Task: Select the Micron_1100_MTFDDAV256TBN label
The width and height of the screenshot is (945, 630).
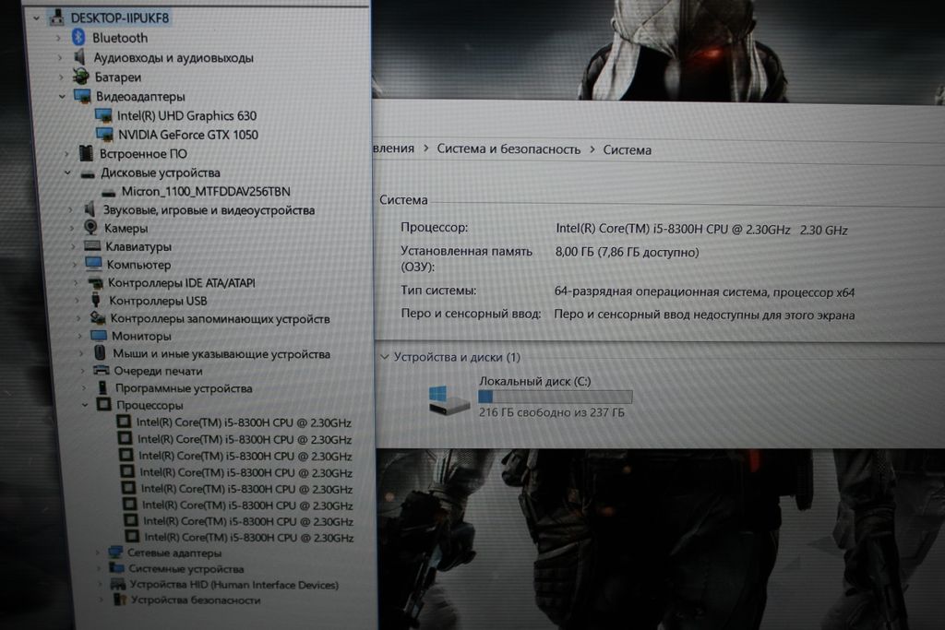Action: [206, 192]
